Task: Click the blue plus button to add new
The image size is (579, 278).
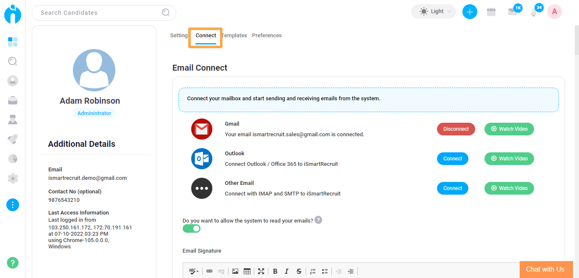Action: point(470,11)
